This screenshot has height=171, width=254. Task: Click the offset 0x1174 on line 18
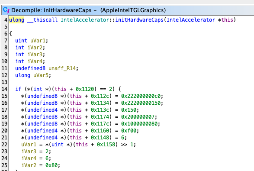click(100, 117)
